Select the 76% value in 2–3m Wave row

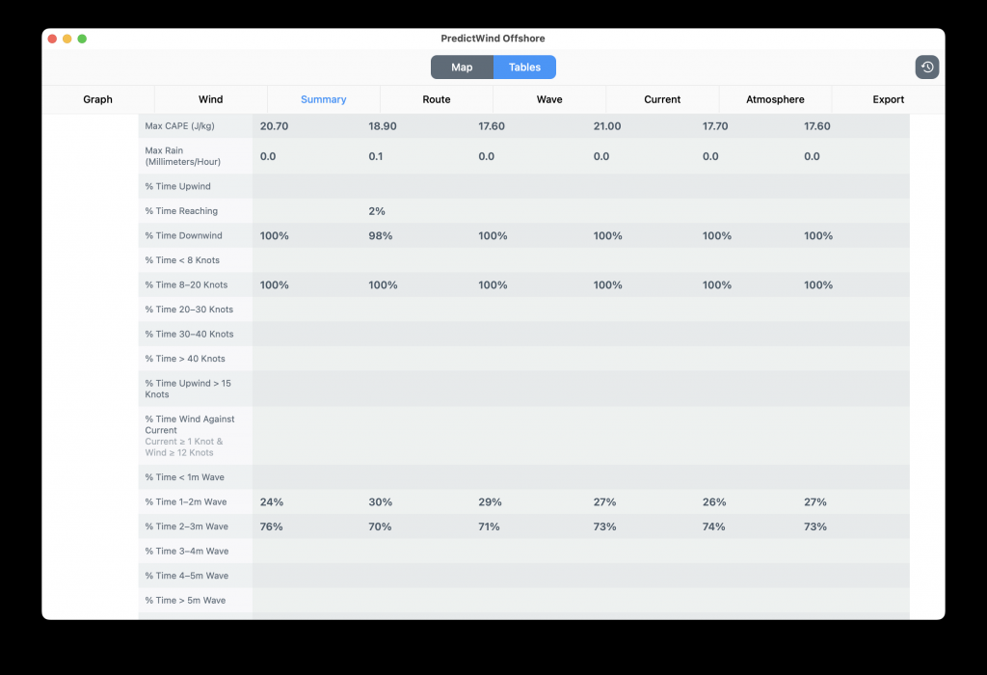(x=272, y=527)
